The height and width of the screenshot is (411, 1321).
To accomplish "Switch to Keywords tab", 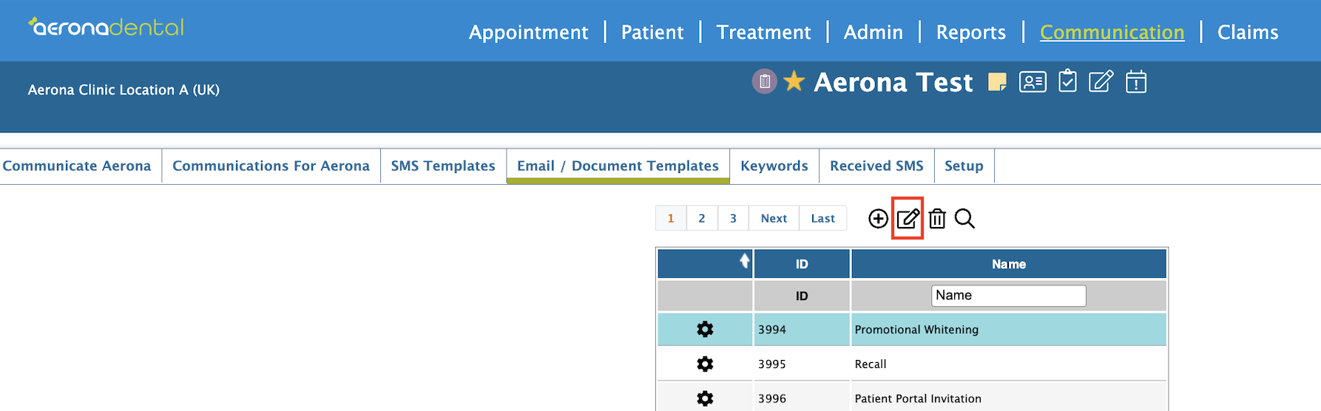I will click(774, 166).
